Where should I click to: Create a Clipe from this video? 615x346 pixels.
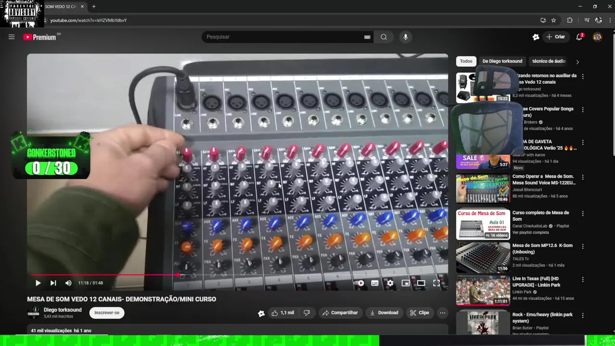(x=419, y=313)
